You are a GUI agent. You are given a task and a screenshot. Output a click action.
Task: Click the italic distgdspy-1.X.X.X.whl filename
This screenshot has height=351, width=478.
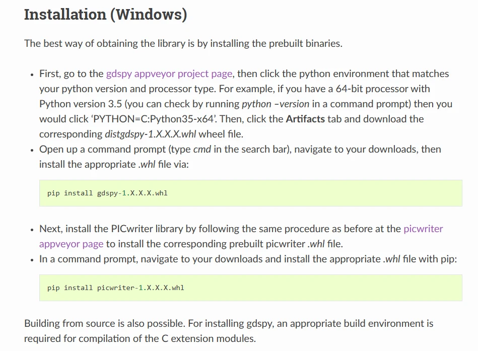[151, 134]
